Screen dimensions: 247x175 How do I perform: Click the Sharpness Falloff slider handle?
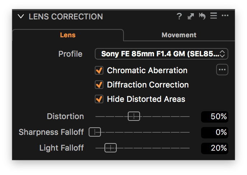tap(95, 132)
